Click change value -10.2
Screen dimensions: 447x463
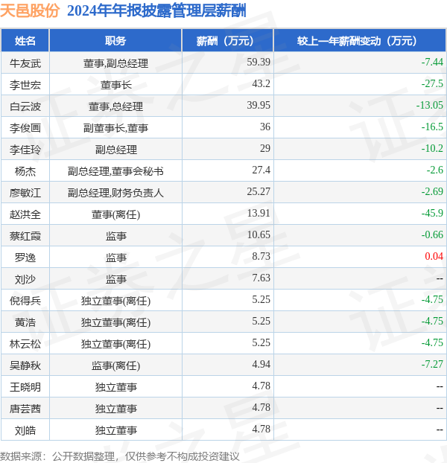pyautogui.click(x=432, y=148)
